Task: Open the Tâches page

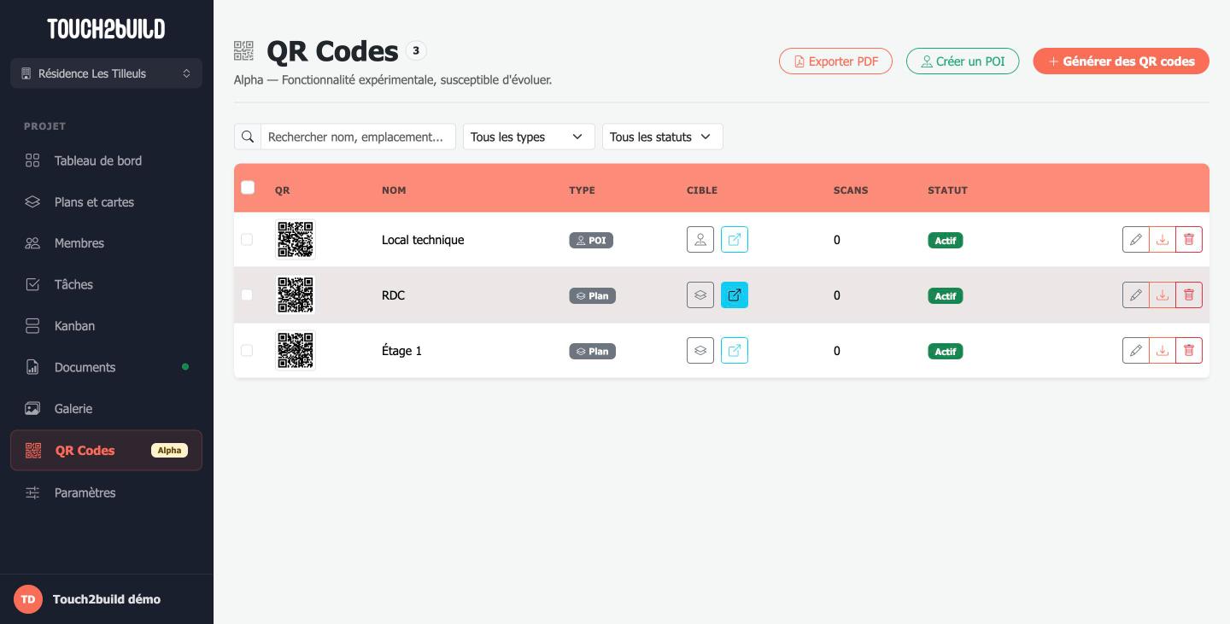Action: (x=106, y=284)
